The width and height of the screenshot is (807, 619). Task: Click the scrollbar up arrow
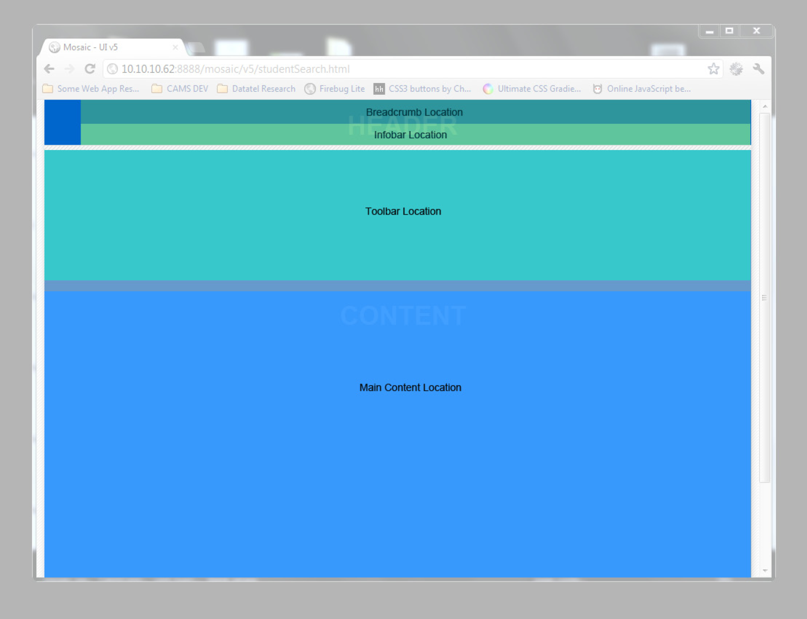(765, 106)
